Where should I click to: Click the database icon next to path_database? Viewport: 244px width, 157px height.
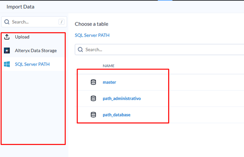point(93,115)
